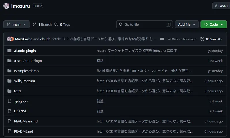230x138 pixels.
Task: Click the file icon for LICENSE
Action: 10,111
